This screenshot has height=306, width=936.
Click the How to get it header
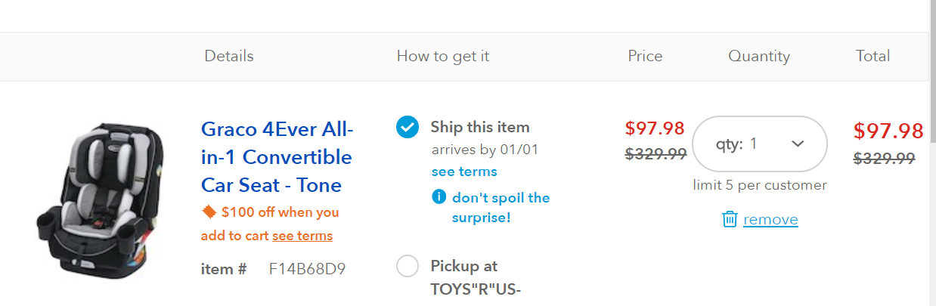[x=443, y=56]
